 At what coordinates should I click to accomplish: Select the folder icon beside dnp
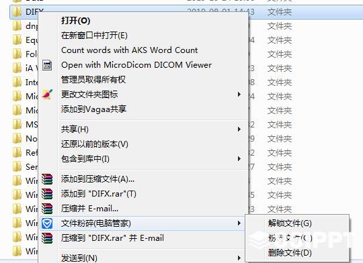(17, 25)
